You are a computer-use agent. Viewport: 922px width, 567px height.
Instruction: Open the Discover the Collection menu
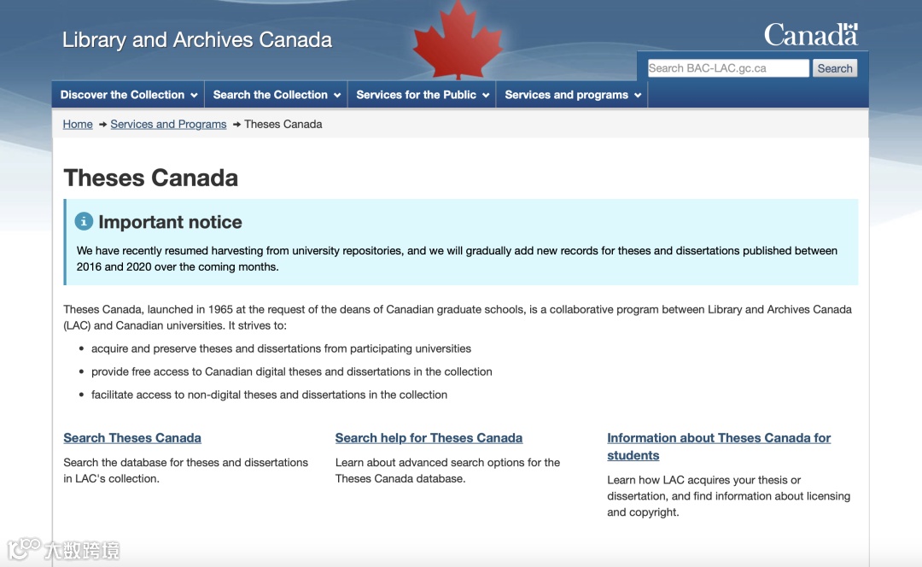[128, 95]
